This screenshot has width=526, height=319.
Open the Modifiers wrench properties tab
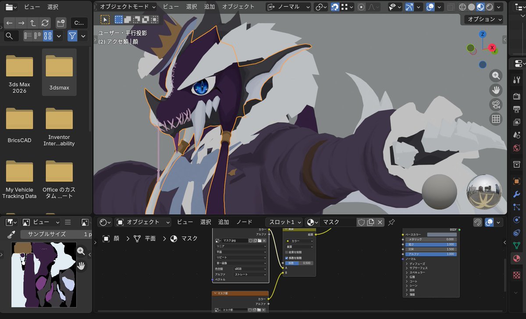pyautogui.click(x=516, y=194)
